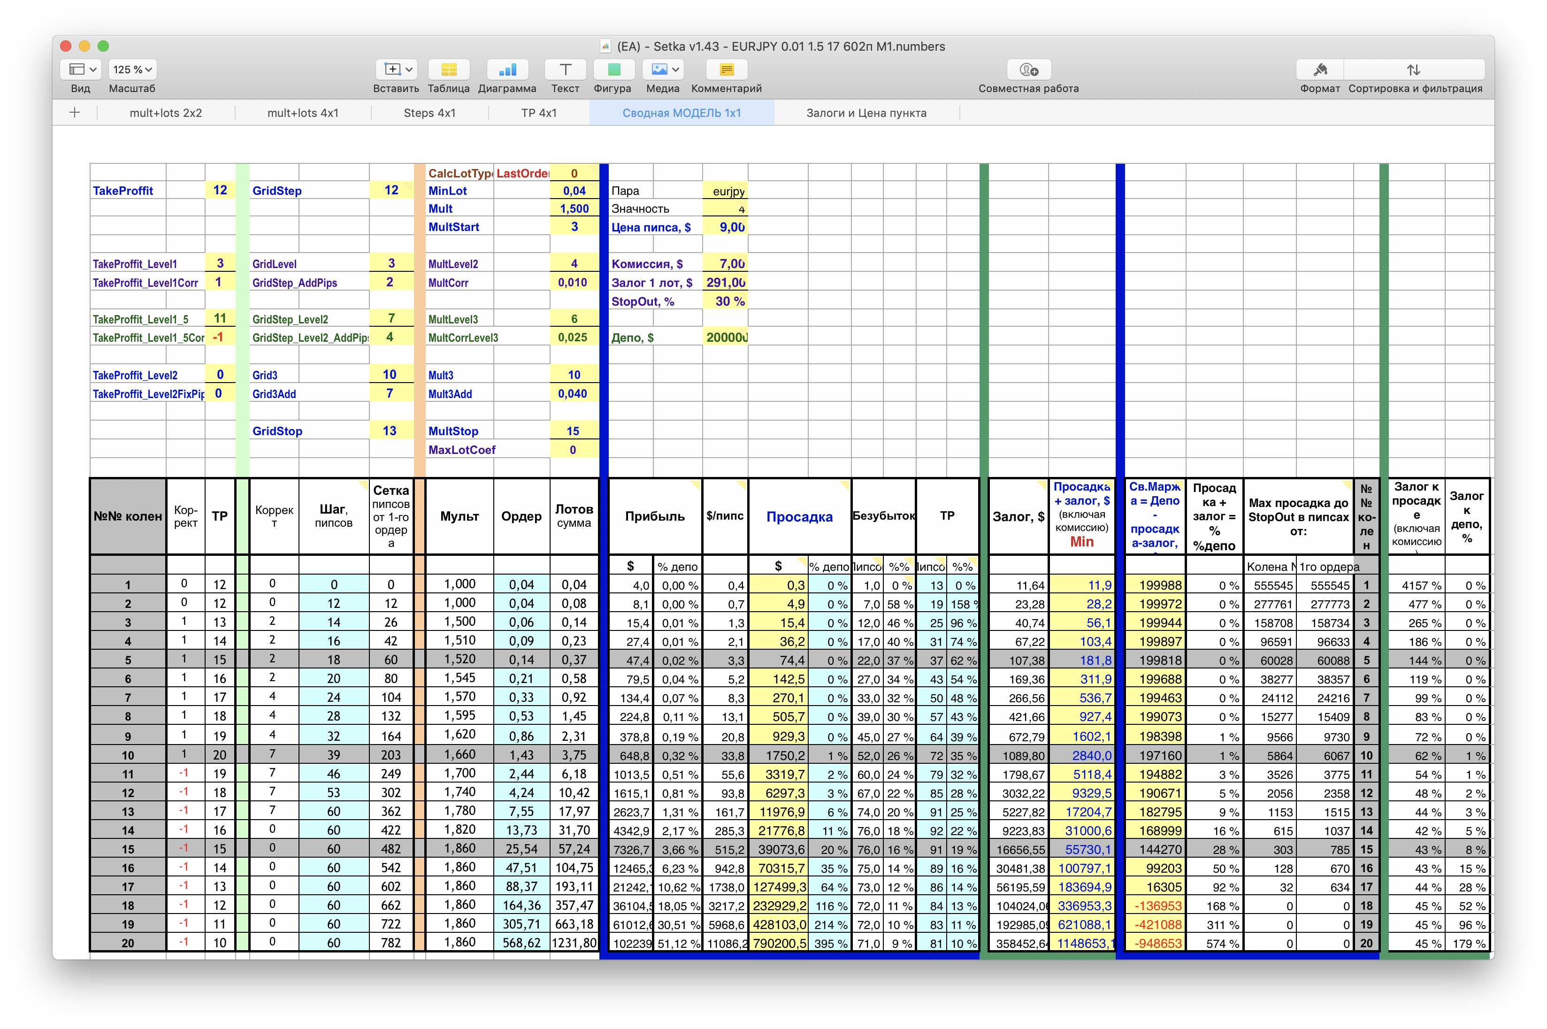Select the Пара value eurjpy
Image resolution: width=1547 pixels, height=1029 pixels.
(x=725, y=190)
